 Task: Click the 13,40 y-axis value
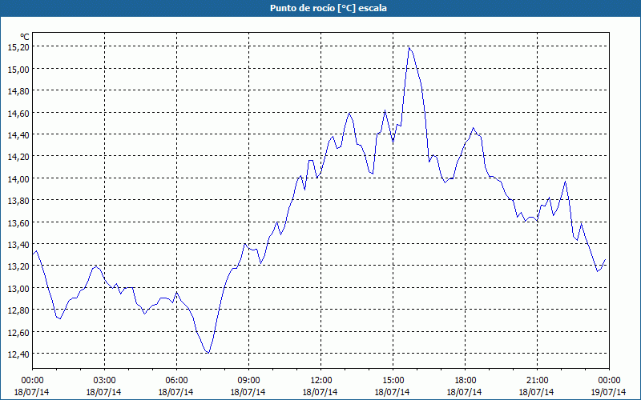coord(18,245)
